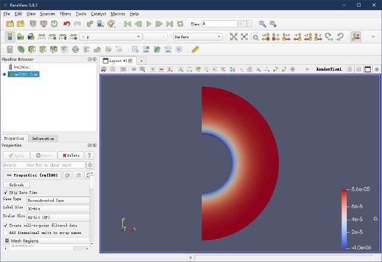Toggle 3D interaction mode button
The image size is (382, 262).
pyautogui.click(x=134, y=69)
